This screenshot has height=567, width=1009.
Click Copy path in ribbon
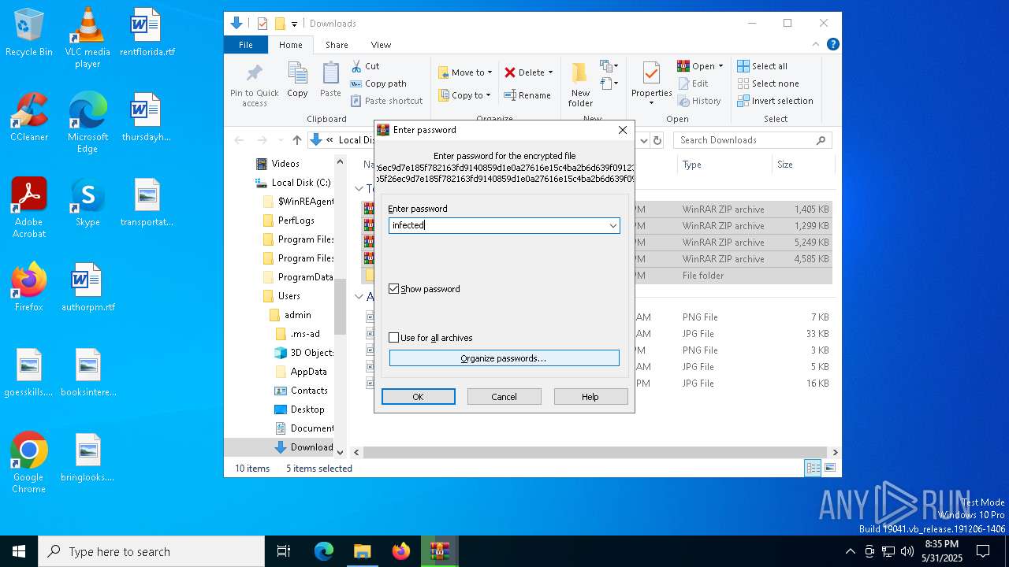point(378,83)
